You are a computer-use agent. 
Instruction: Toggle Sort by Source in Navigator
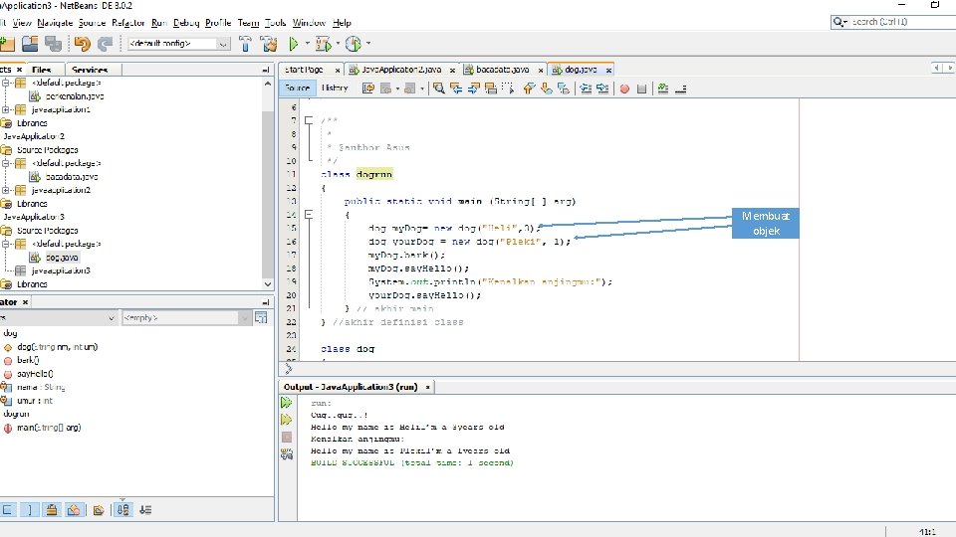coord(145,509)
